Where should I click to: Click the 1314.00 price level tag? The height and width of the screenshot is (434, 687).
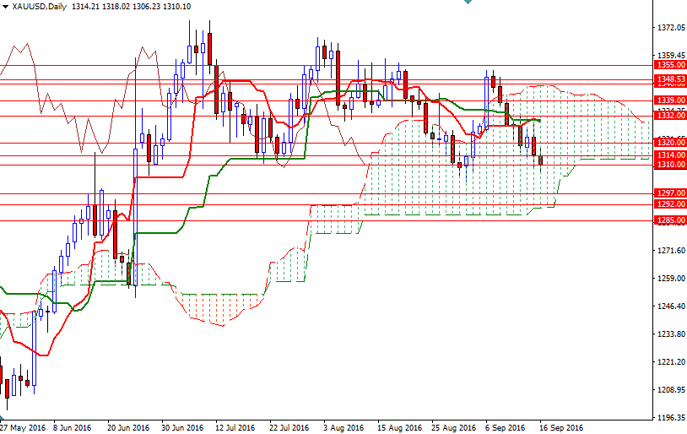click(670, 156)
